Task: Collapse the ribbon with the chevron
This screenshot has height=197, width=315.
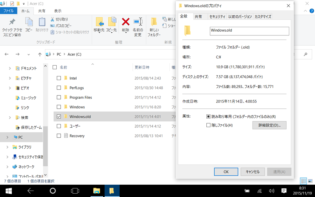Action: (x=305, y=11)
